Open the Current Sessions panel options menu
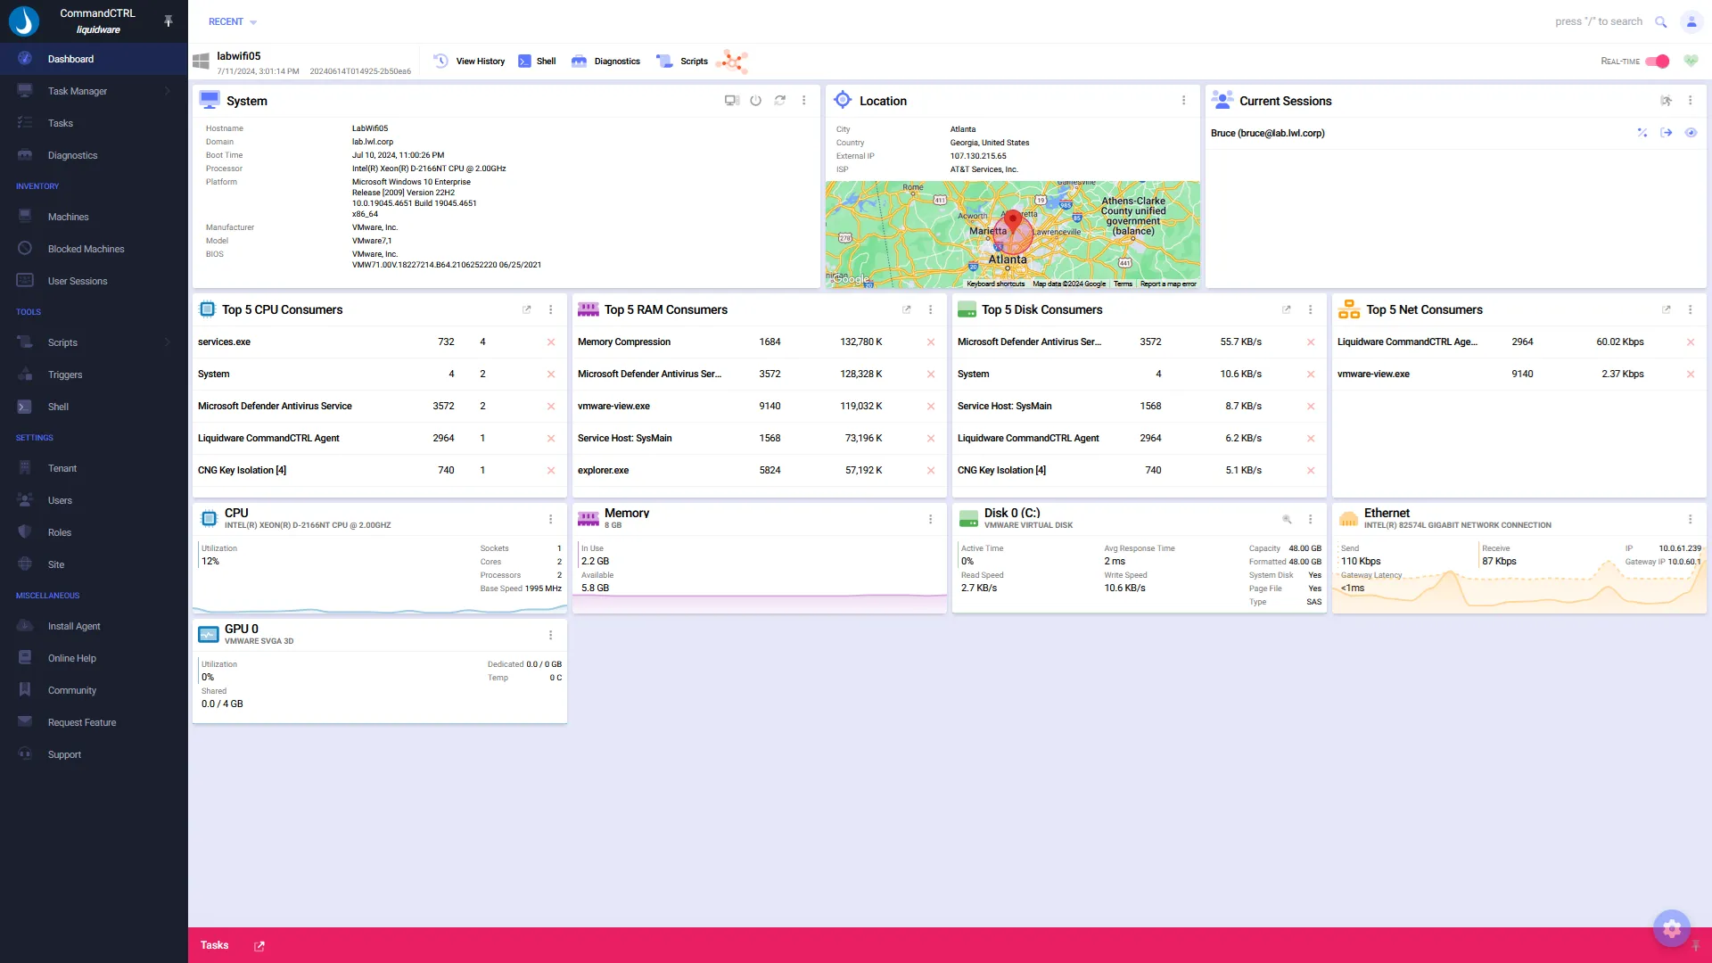This screenshot has width=1712, height=963. (x=1691, y=101)
